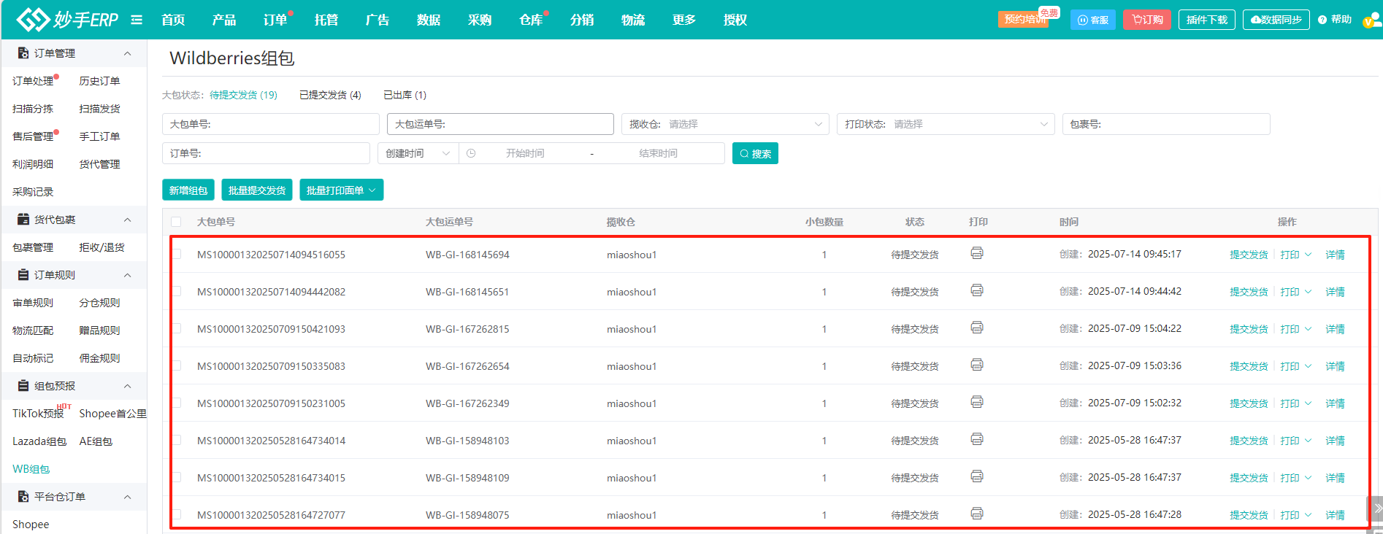The image size is (1383, 534).
Task: Click print icon for WB-GI-168145651 row
Action: pyautogui.click(x=977, y=290)
